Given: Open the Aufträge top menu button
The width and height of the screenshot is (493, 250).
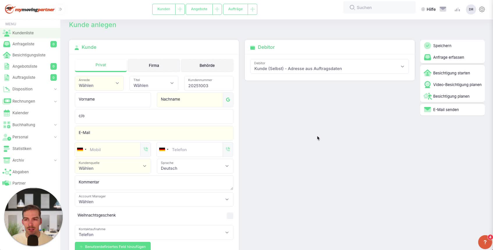Looking at the screenshot, I should tap(235, 9).
